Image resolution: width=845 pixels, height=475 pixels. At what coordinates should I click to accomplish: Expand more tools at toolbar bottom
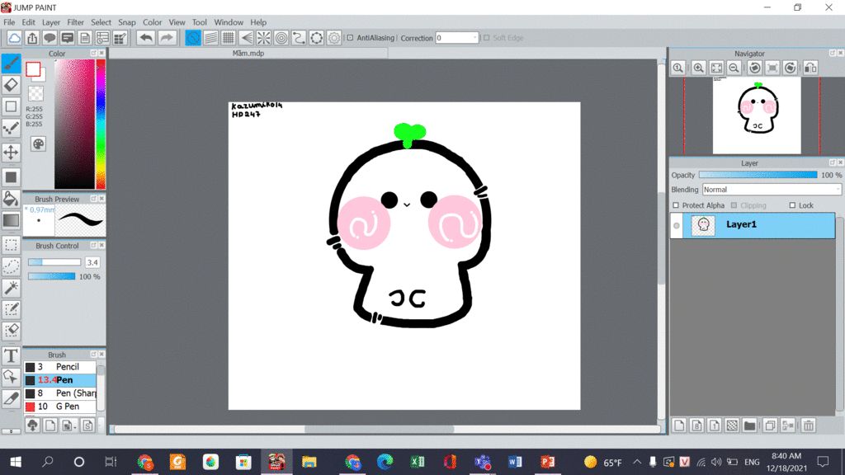point(11,431)
